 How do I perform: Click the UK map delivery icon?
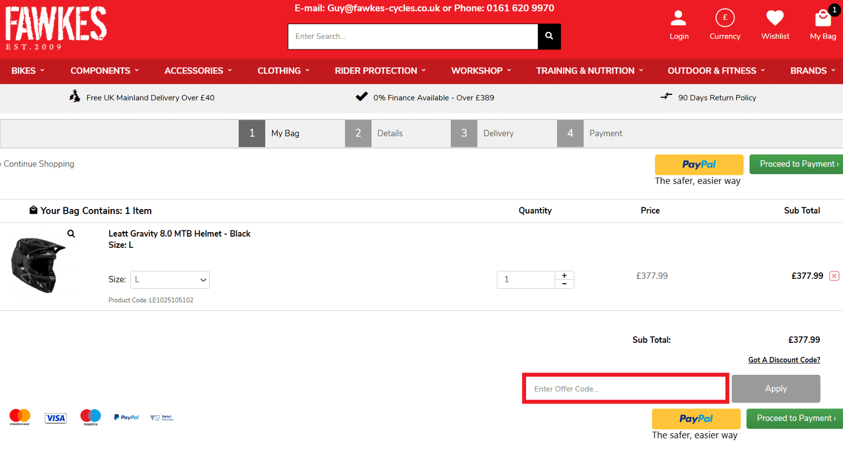pos(75,97)
